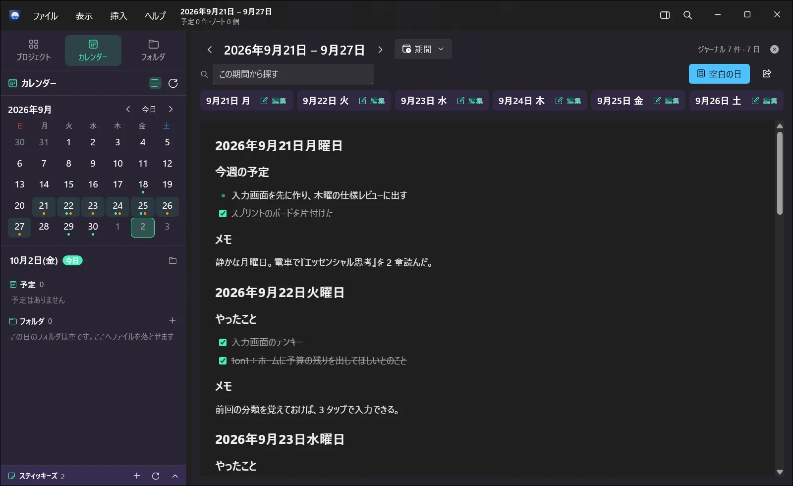
Task: Edit the 9月21日 月 entry
Action: [274, 101]
